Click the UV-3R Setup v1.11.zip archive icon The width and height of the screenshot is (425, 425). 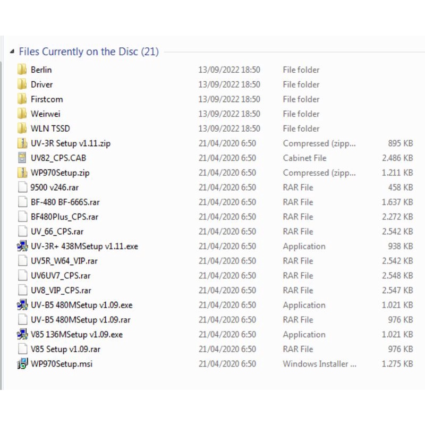click(22, 143)
